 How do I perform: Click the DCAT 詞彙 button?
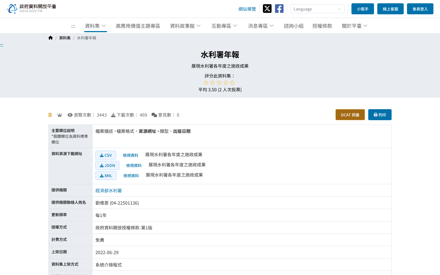pos(350,115)
